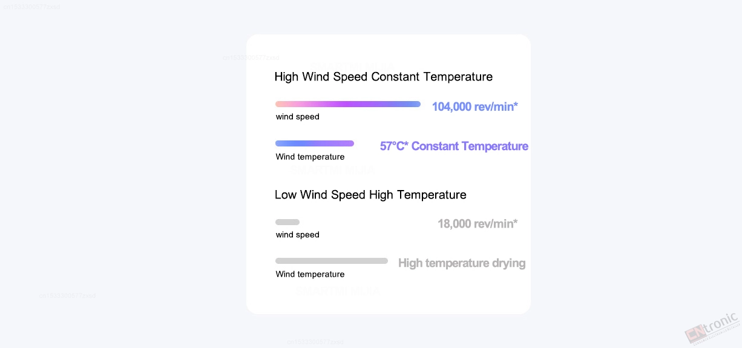Click the purple end of the temperature bar
742x348 pixels.
pyautogui.click(x=349, y=143)
